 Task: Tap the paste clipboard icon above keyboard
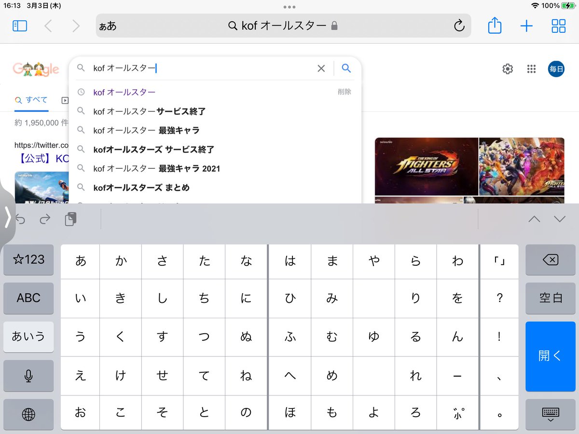point(70,218)
